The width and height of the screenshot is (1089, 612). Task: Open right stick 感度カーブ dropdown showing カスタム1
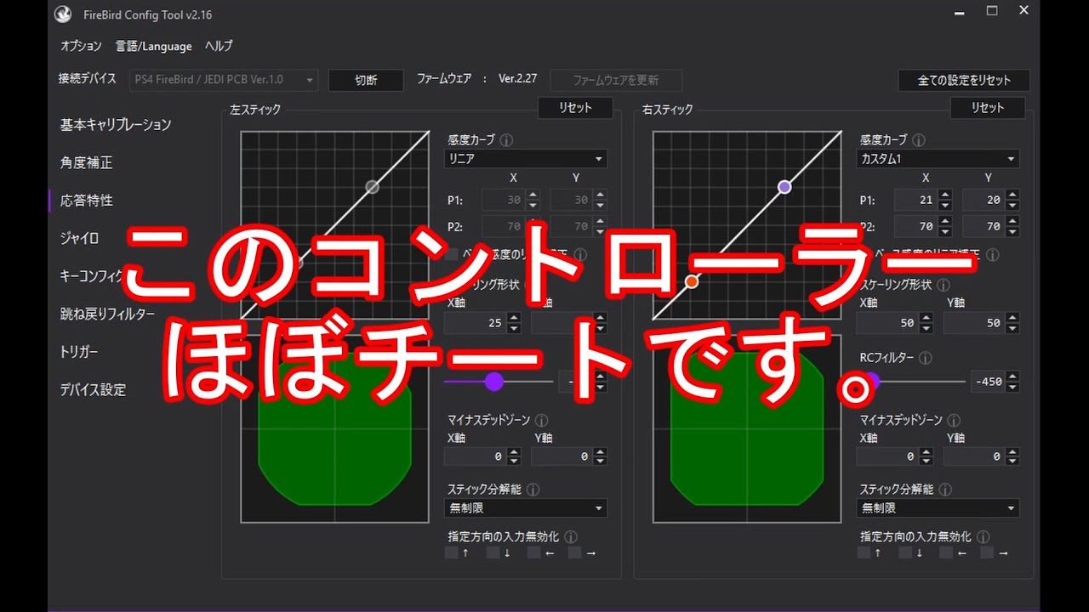pyautogui.click(x=938, y=159)
